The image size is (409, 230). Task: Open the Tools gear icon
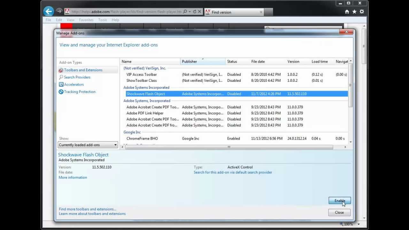click(x=362, y=12)
